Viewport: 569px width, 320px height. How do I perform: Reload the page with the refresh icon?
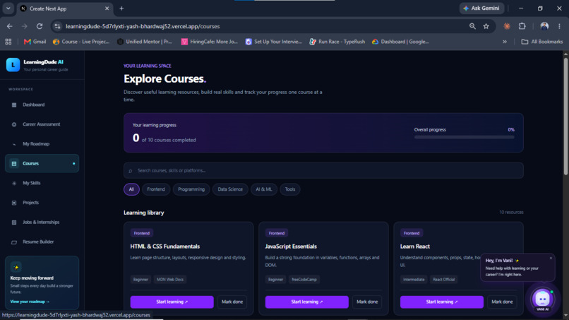pos(40,26)
